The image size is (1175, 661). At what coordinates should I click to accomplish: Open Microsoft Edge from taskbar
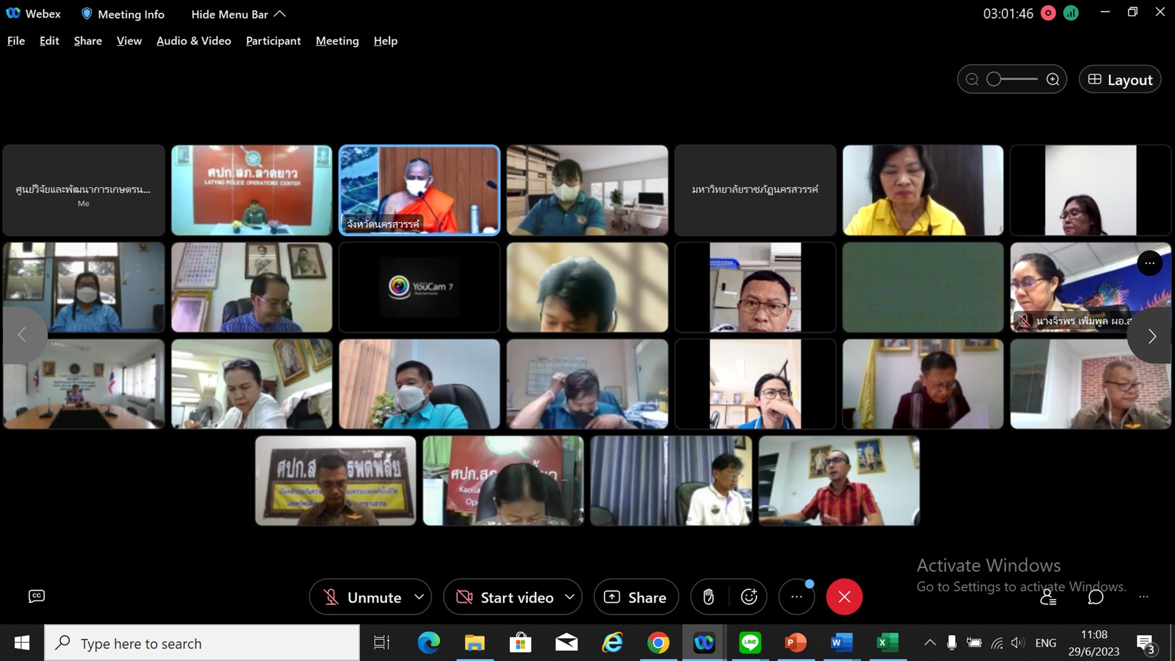(429, 643)
